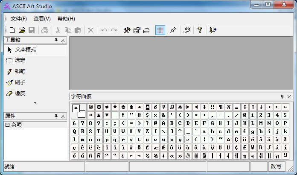The image size is (297, 175).
Task: Click the hammer and wrench tools icon
Action: [x=127, y=30]
